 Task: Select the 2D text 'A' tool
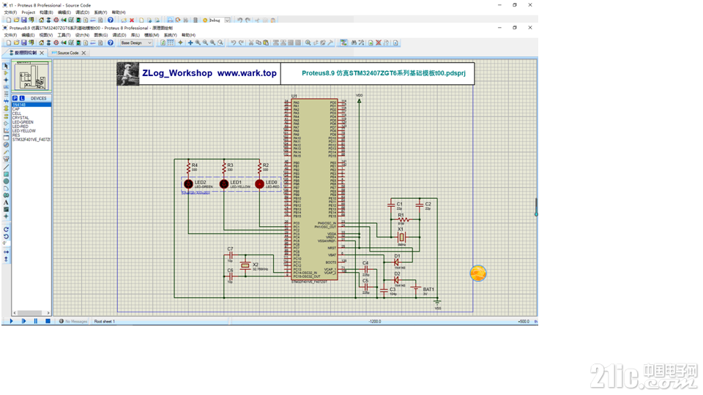(6, 203)
